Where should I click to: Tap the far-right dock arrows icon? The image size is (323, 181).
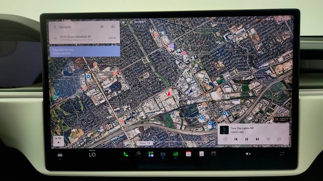click(x=282, y=154)
